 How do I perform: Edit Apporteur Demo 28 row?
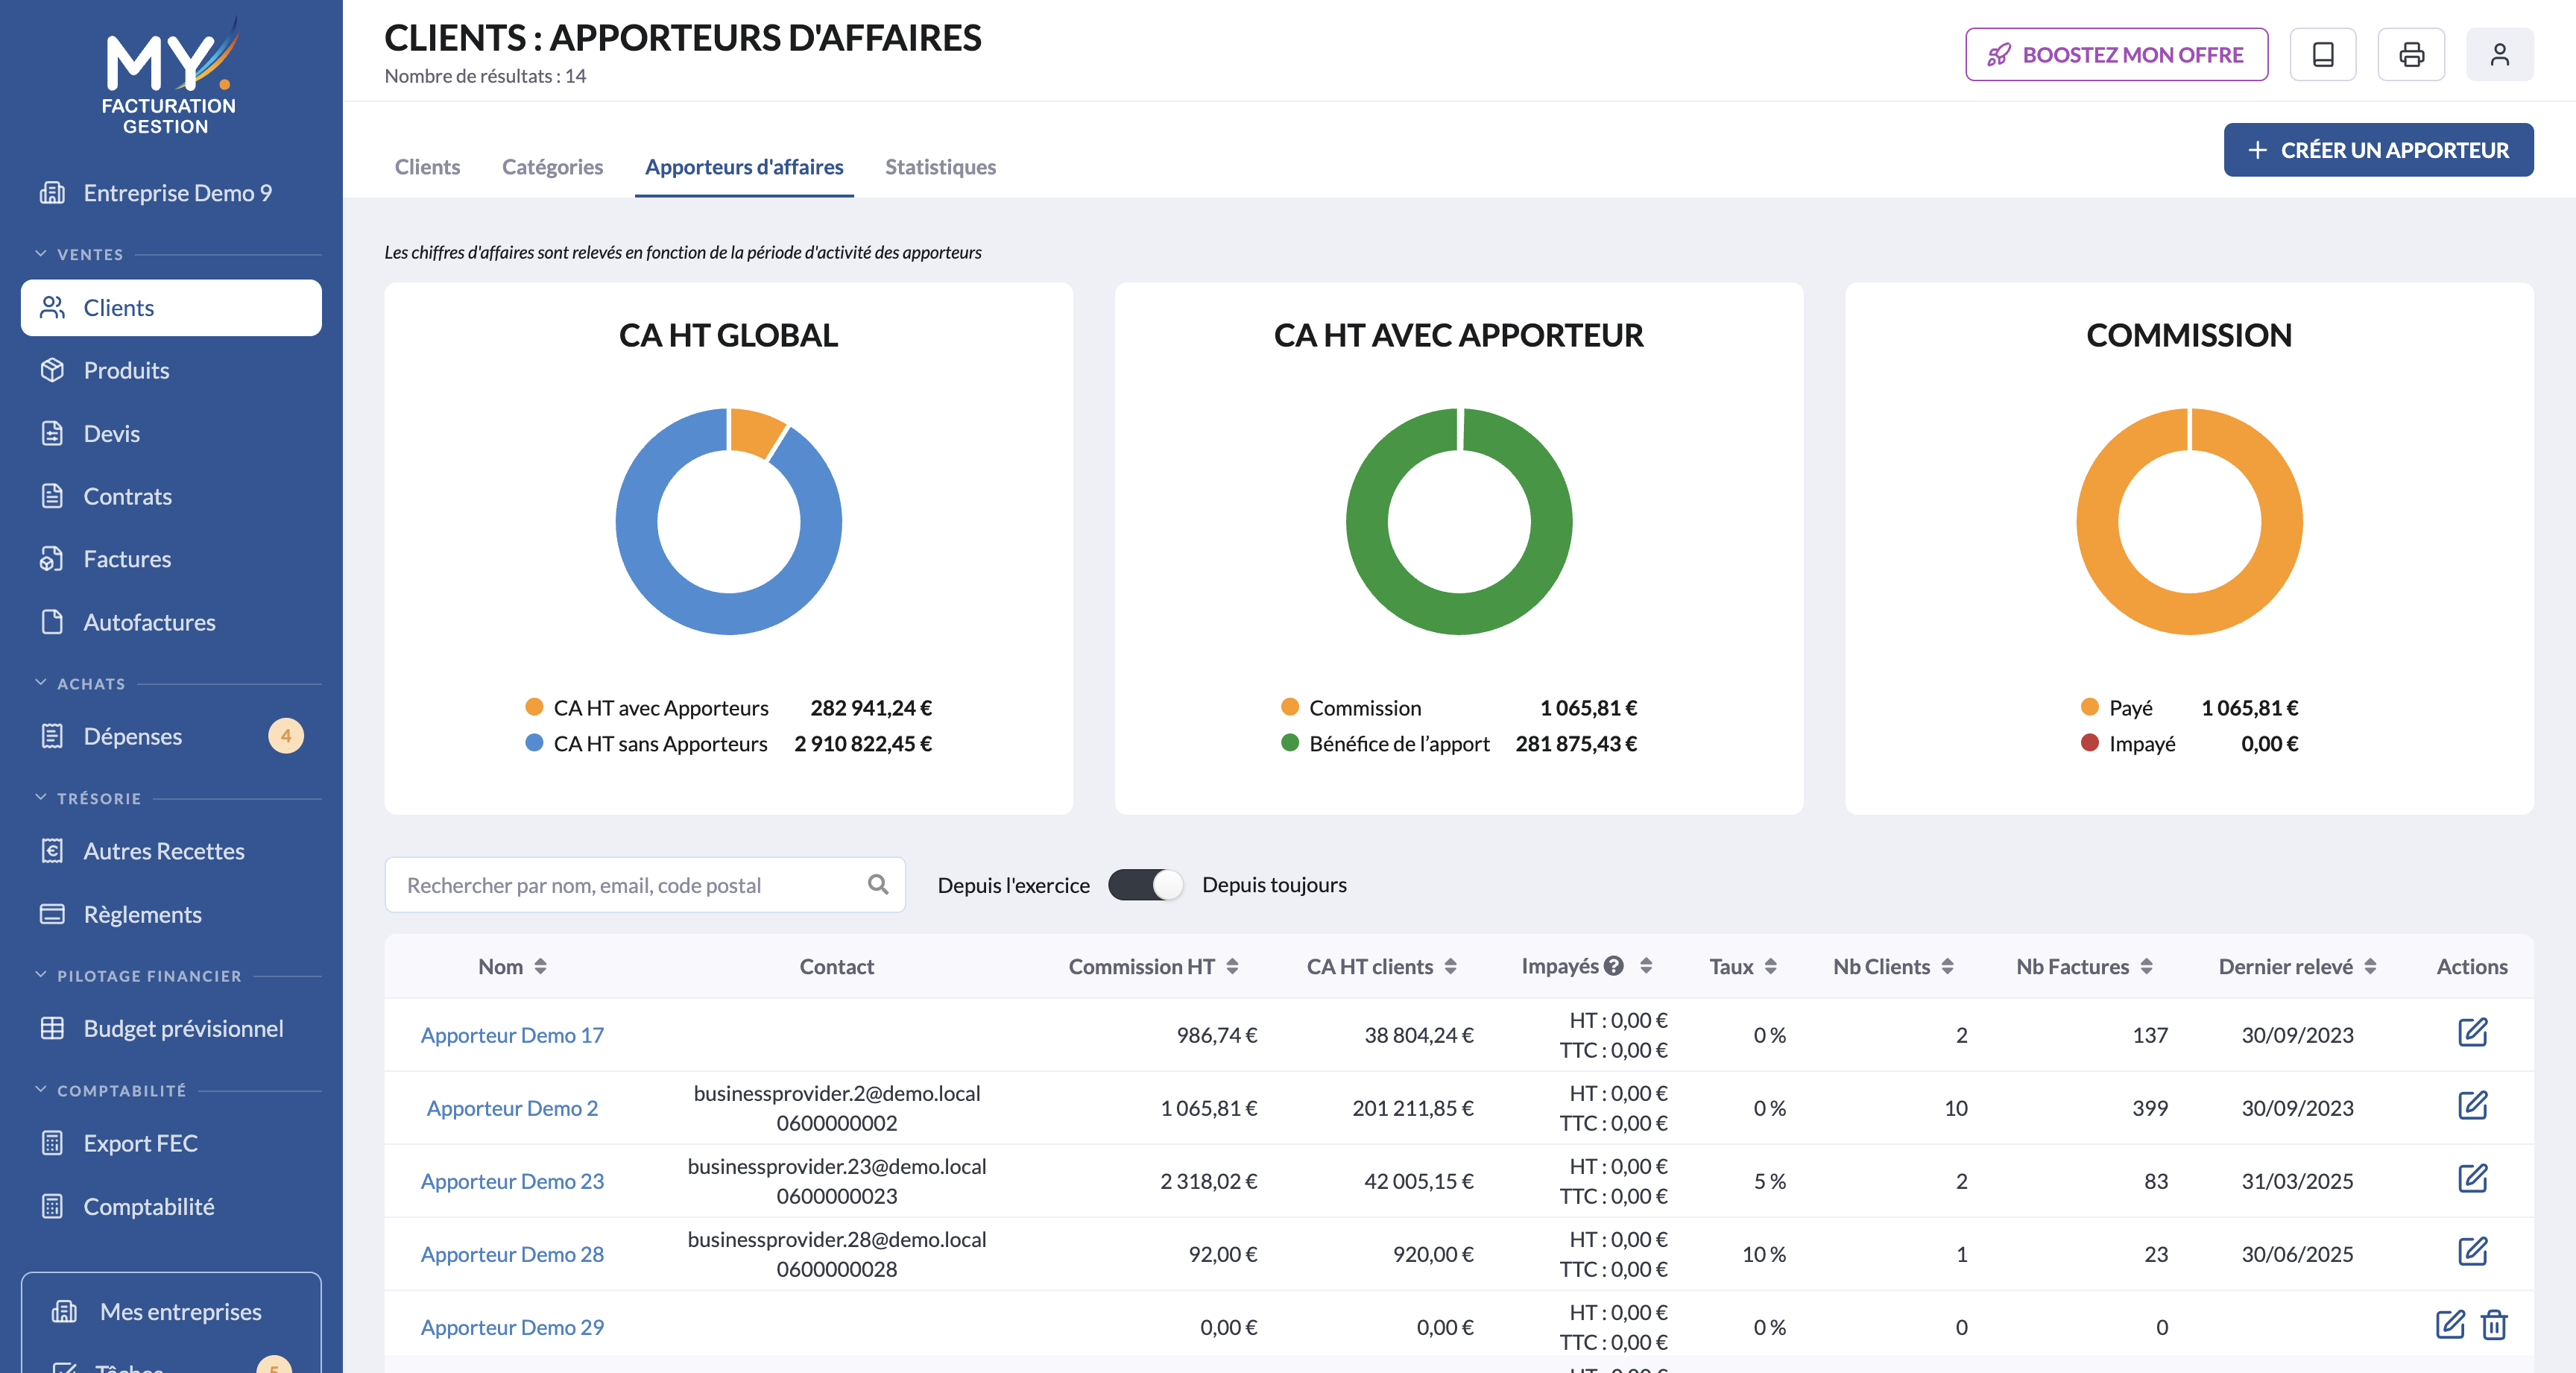tap(2472, 1251)
